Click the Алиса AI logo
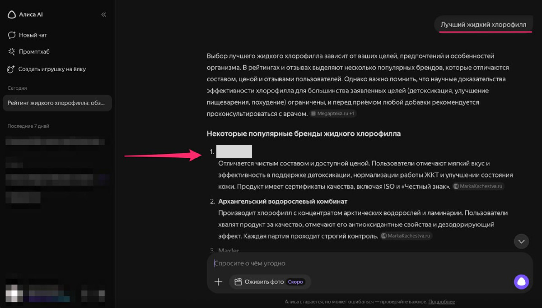Image resolution: width=542 pixels, height=308 pixels. tap(26, 14)
